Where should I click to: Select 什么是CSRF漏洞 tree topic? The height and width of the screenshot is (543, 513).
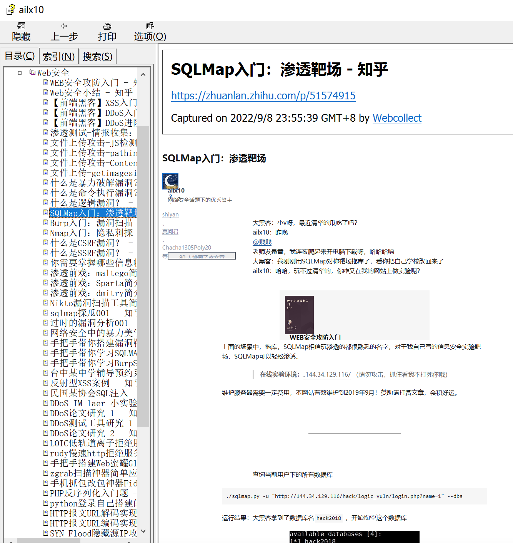(91, 243)
